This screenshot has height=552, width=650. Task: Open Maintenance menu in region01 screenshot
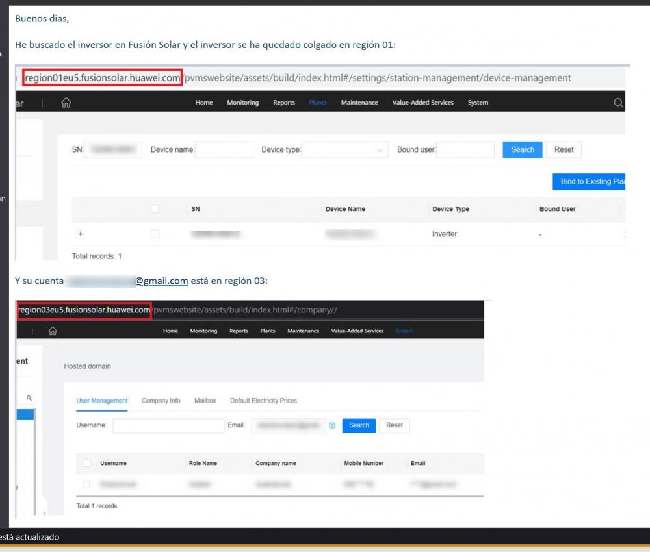[359, 103]
